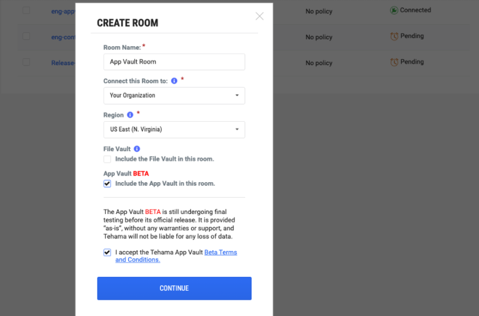This screenshot has width=479, height=316.
Task: Click the green Connected status icon
Action: [394, 10]
